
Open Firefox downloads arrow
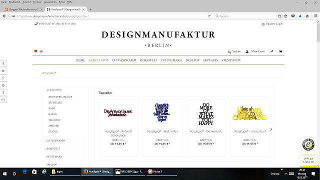pos(300,16)
